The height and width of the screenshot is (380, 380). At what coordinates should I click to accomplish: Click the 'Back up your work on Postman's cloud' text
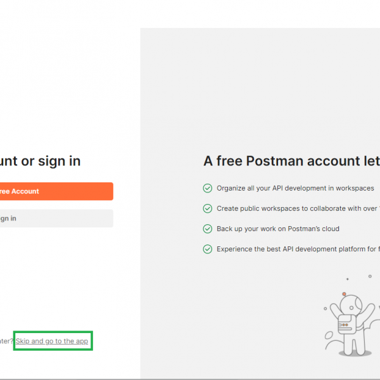click(x=278, y=229)
